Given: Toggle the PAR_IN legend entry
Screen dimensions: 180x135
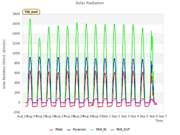Looking at the screenshot, I should 98,130.
